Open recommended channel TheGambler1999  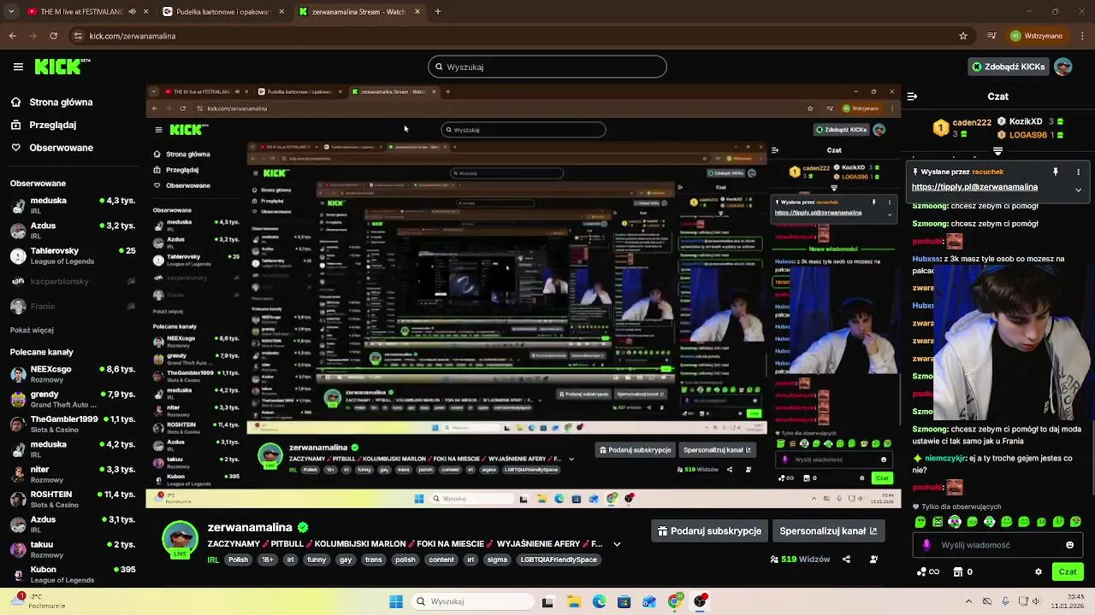73,424
